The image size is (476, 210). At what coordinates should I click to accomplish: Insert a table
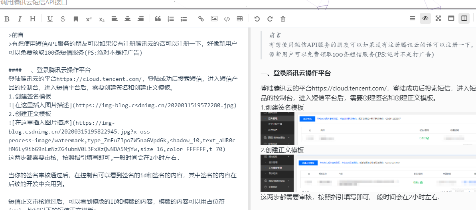tap(240, 19)
